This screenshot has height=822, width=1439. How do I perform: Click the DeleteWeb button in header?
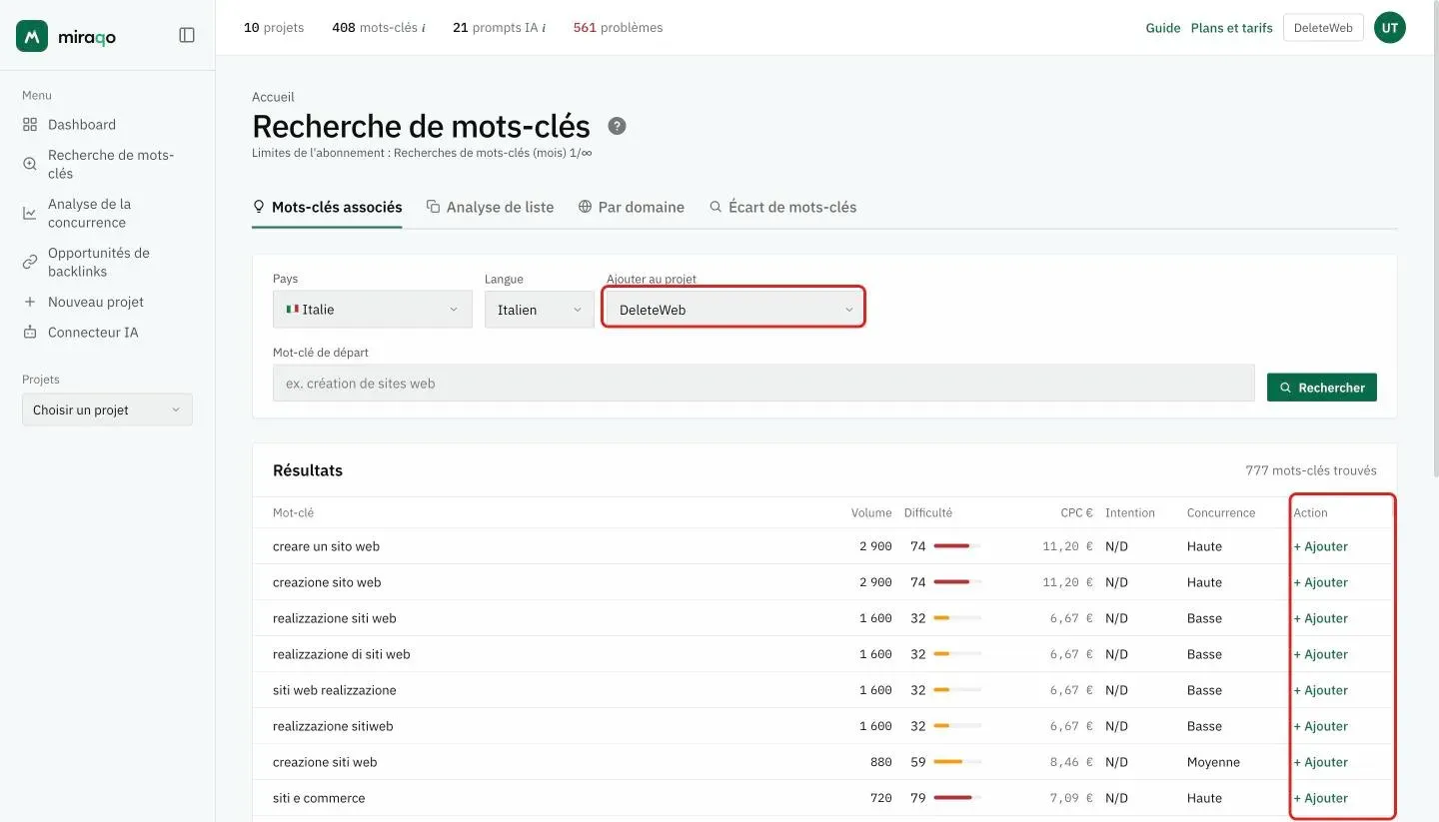1323,28
